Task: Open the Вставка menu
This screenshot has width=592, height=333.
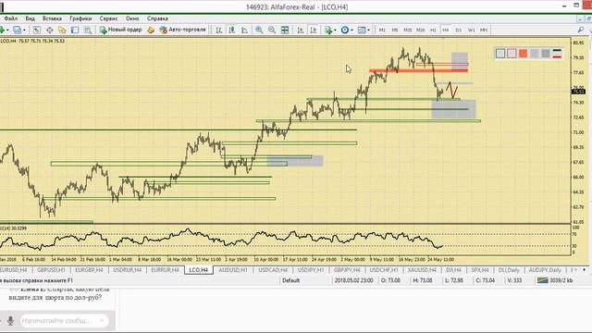Action: click(x=52, y=18)
